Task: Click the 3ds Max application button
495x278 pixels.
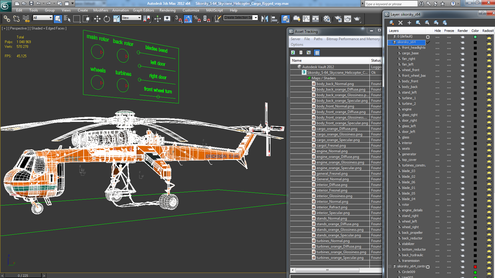Action: (x=5, y=6)
